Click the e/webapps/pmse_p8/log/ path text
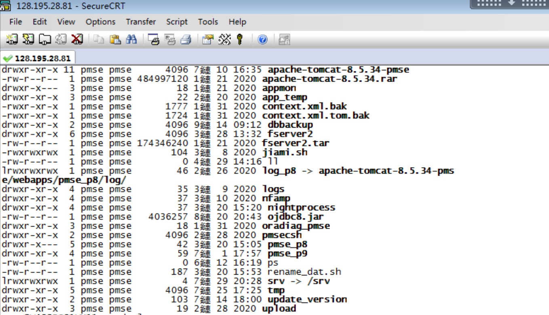 64,180
